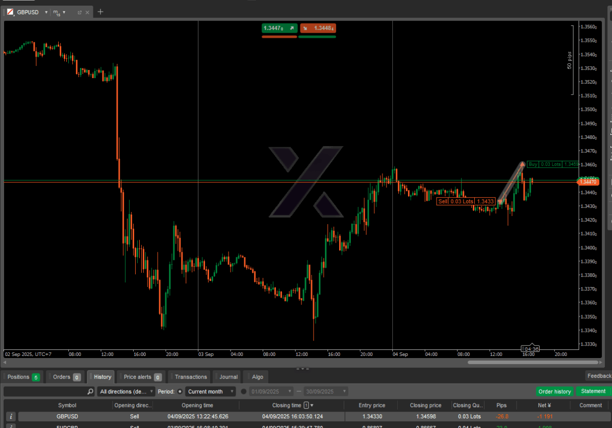
Task: Click the green 1.3447 sell price button
Action: pos(278,29)
